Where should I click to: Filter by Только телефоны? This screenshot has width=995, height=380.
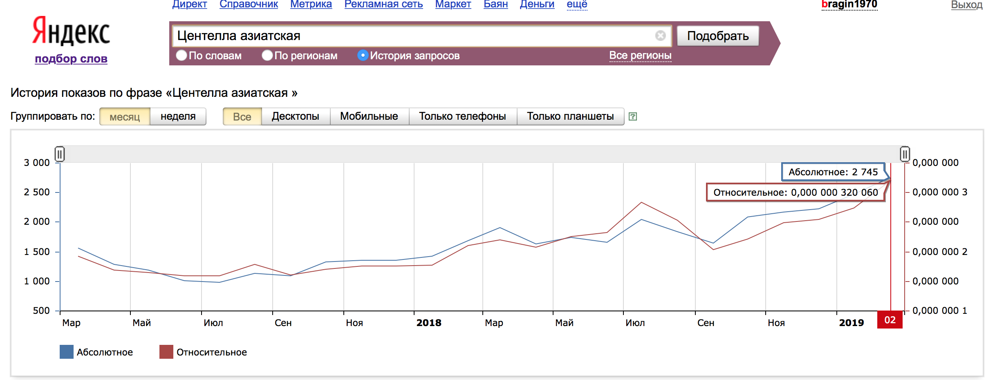coord(462,116)
